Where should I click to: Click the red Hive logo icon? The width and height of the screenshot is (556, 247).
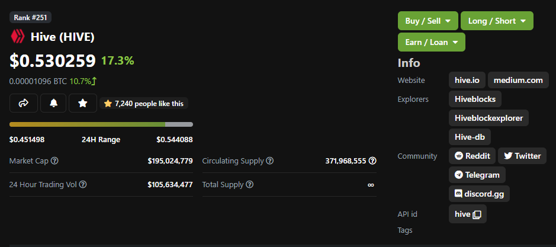click(17, 37)
